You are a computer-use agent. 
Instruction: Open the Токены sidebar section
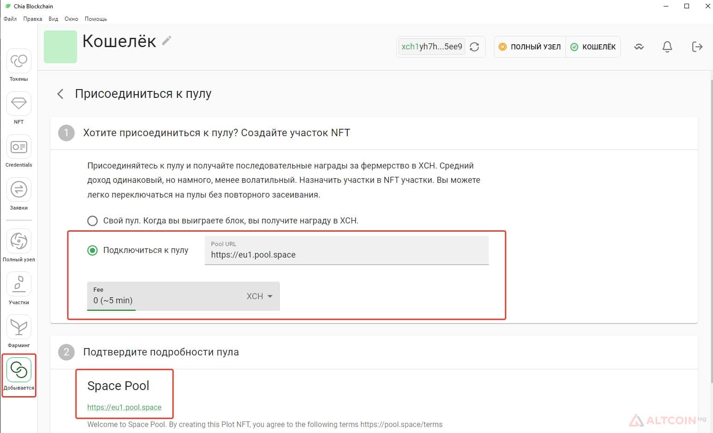19,65
